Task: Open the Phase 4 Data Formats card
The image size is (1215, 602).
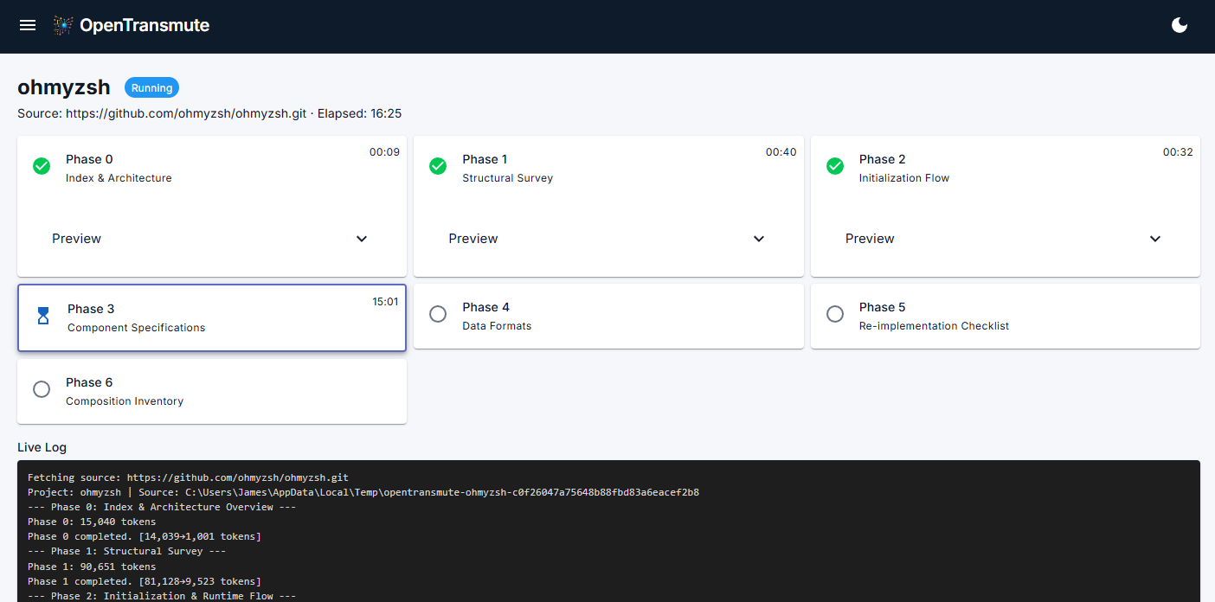Action: coord(608,316)
